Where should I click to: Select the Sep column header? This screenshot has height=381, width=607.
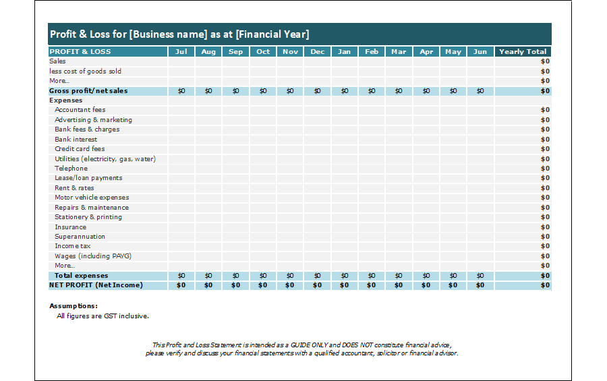235,51
